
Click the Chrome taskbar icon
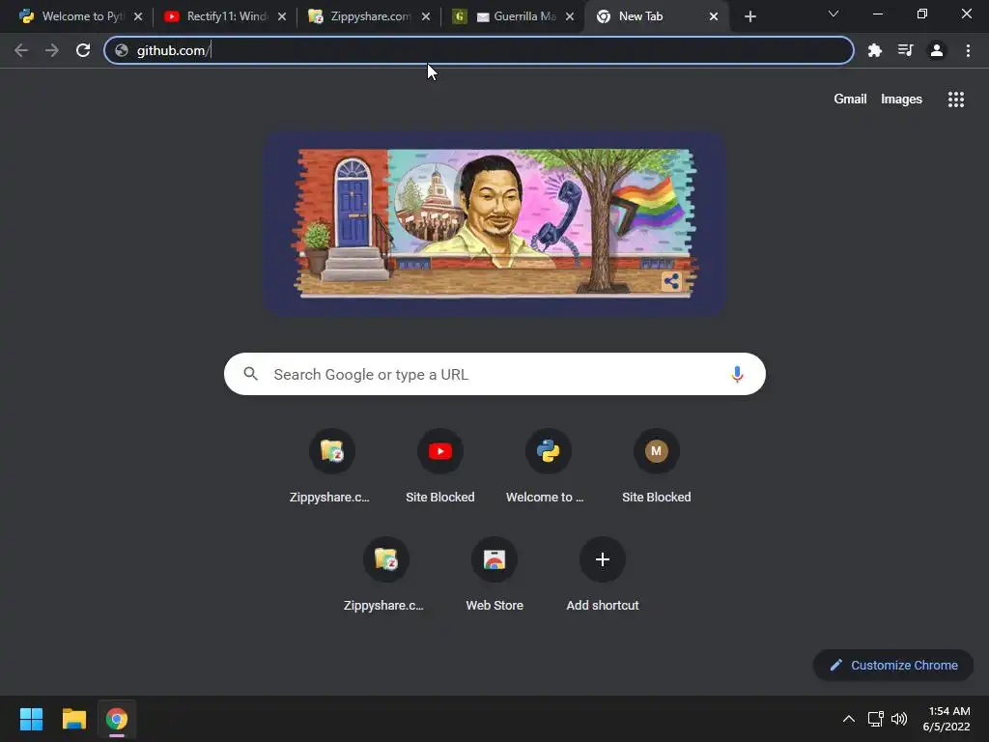coord(117,719)
